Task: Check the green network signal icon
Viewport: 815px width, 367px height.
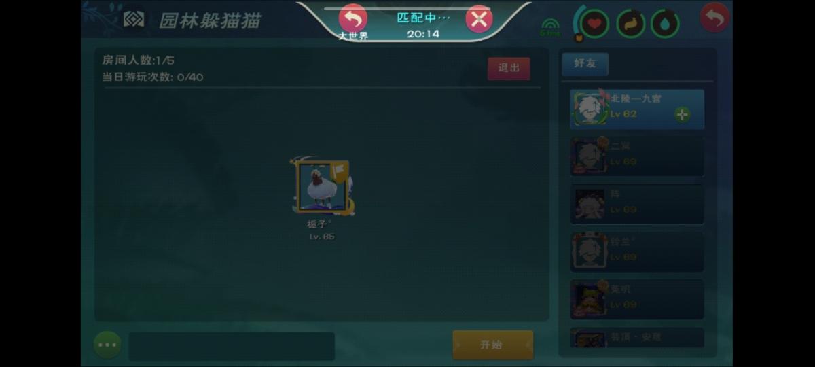Action: [551, 27]
